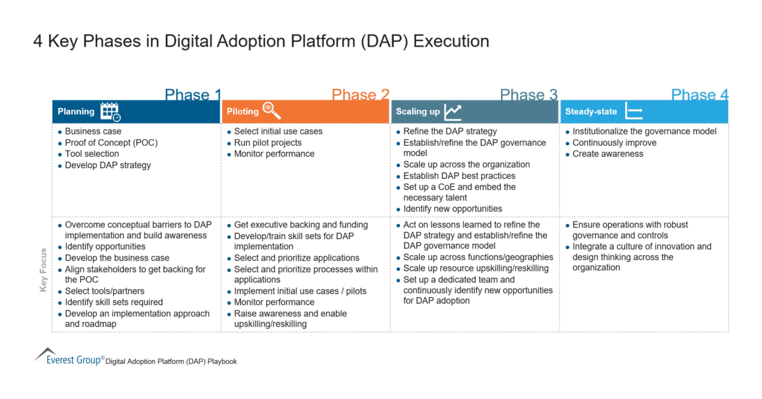Click the 'Continuously improve' bullet

point(614,143)
